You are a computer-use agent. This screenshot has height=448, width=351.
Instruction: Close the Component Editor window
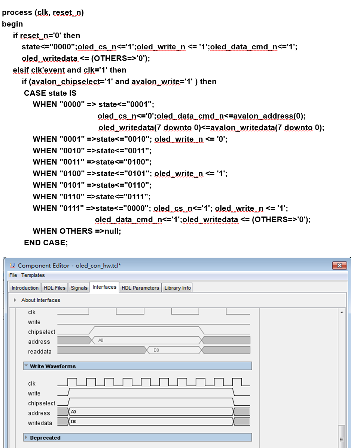339,266
